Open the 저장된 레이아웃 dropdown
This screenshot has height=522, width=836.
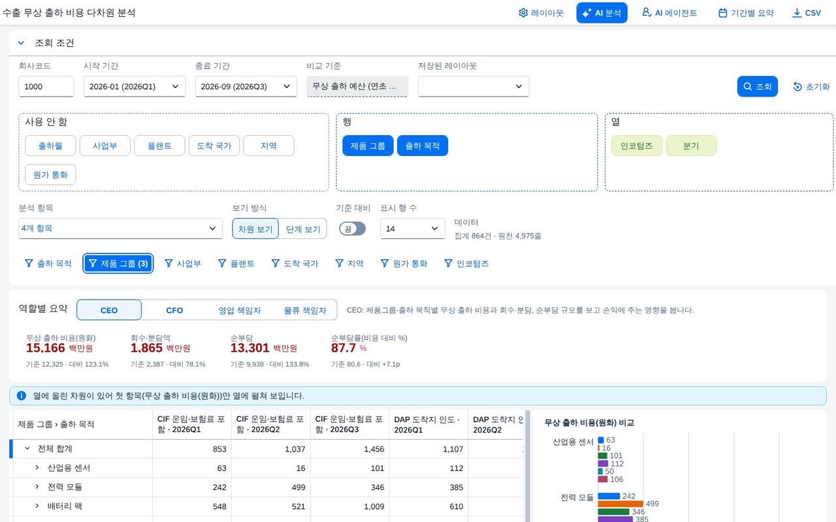pyautogui.click(x=474, y=87)
